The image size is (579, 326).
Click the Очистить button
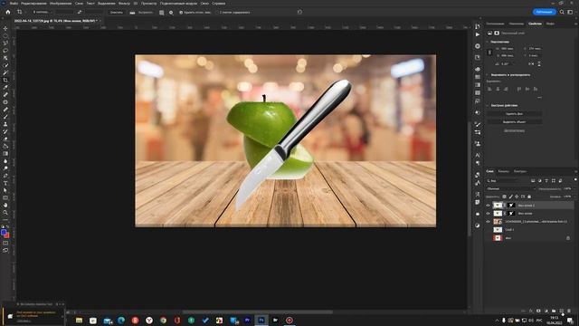tap(117, 12)
